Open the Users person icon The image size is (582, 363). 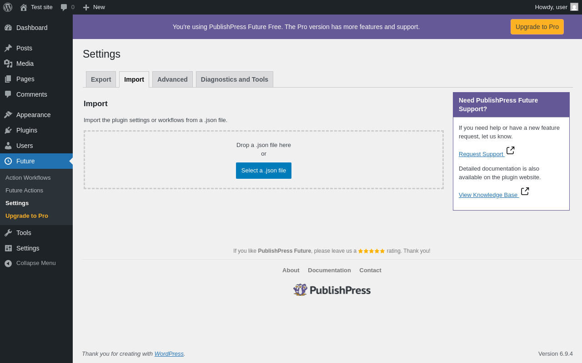(8, 146)
